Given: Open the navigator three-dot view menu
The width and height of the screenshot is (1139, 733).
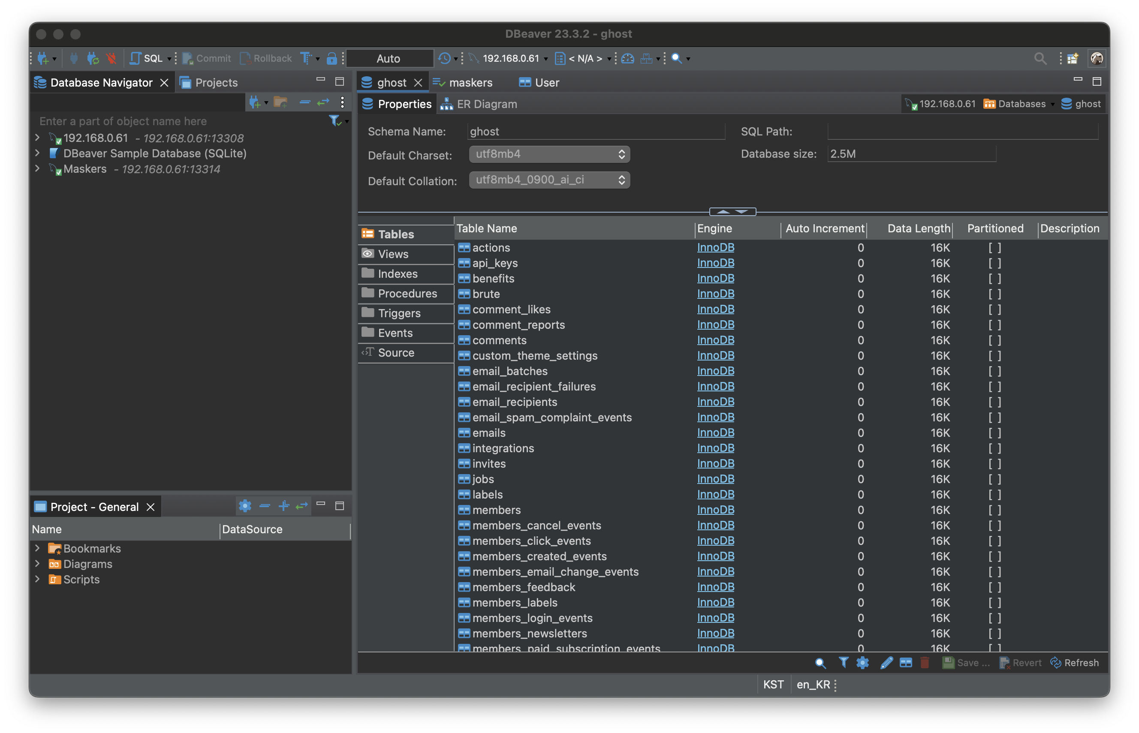Looking at the screenshot, I should pos(342,102).
